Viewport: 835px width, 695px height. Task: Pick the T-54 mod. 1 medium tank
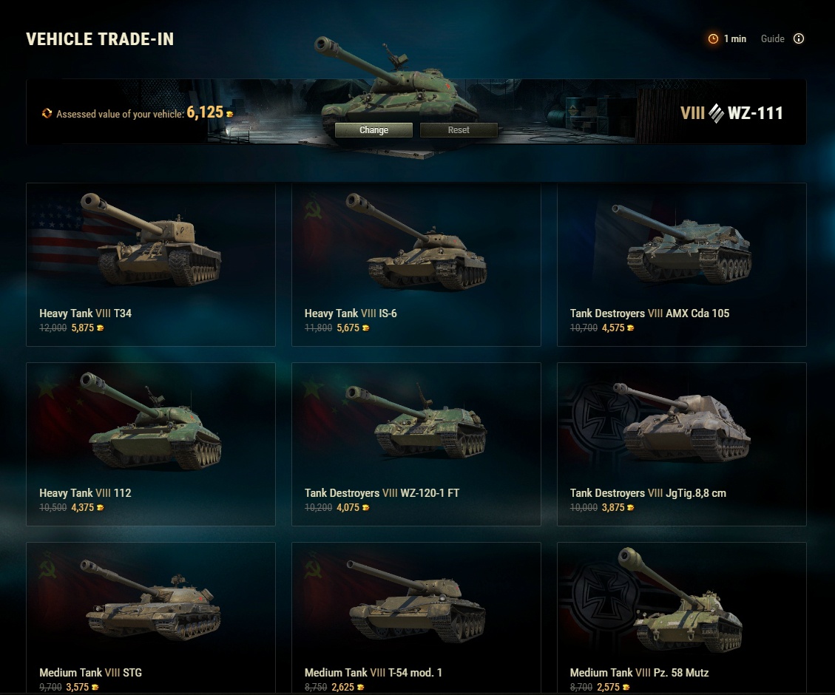tap(416, 618)
